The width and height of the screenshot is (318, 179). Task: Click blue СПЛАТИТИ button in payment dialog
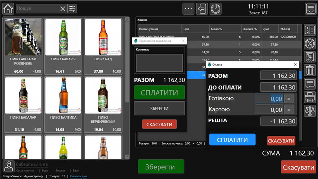point(233,140)
